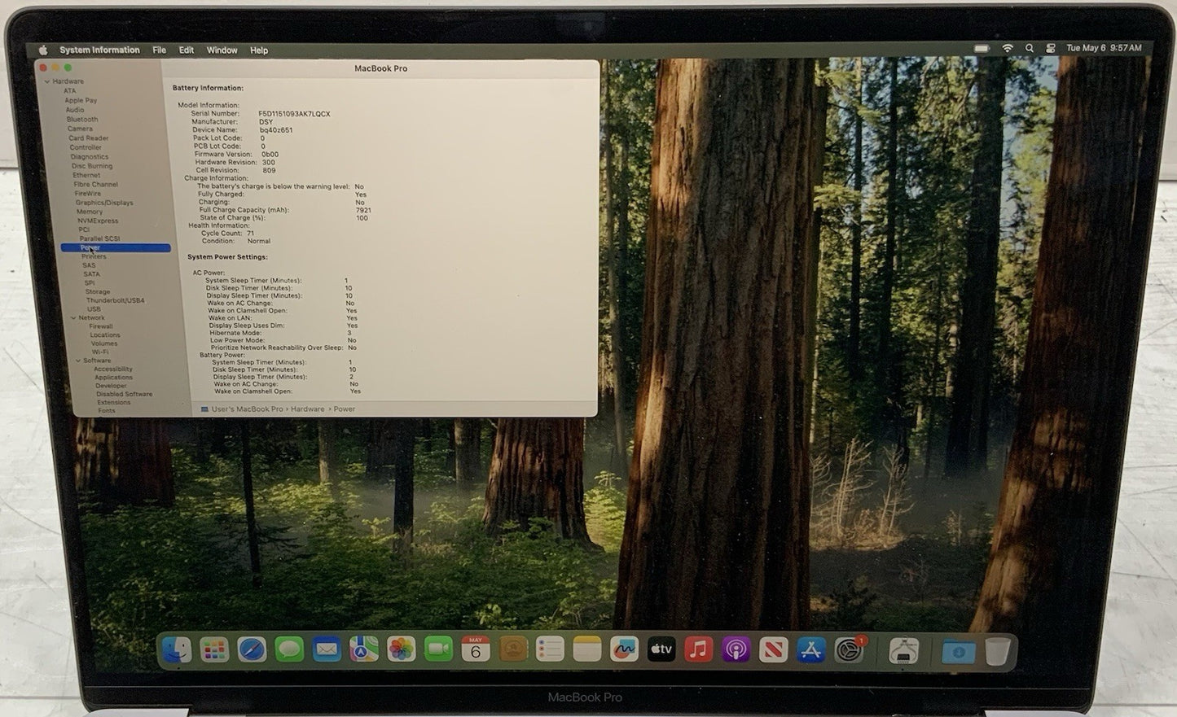This screenshot has height=717, width=1177.
Task: Open the Window menu
Action: (222, 50)
